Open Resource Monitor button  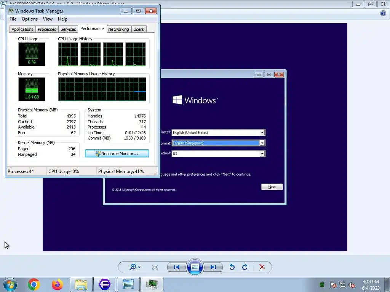[117, 154]
